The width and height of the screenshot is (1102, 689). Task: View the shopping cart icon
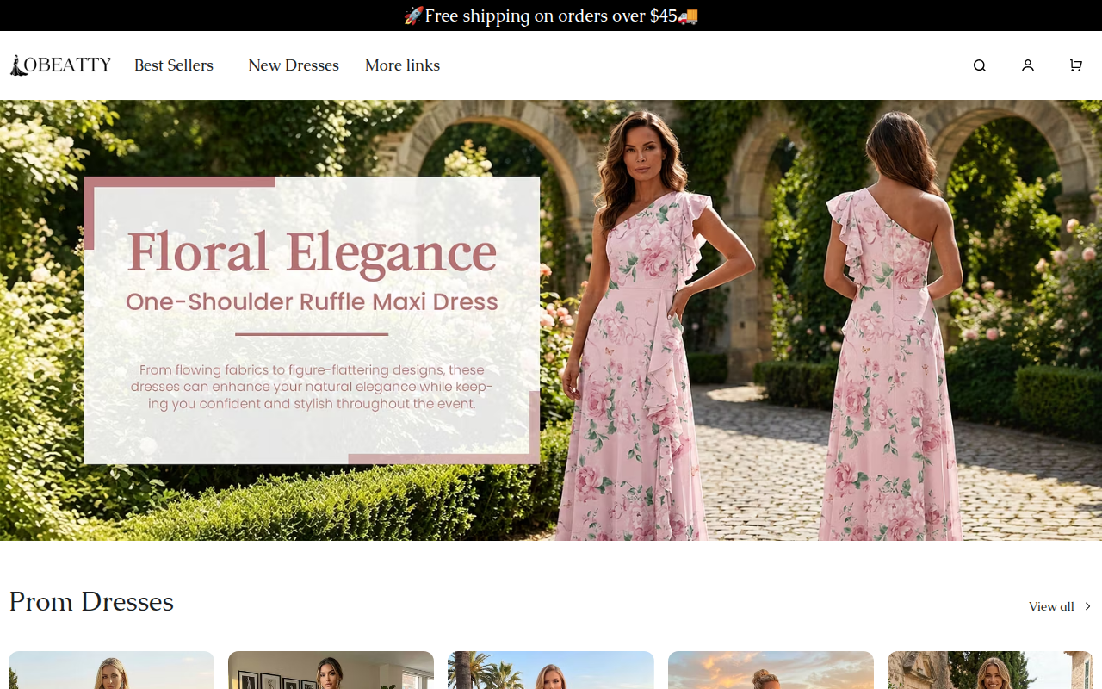pyautogui.click(x=1076, y=65)
